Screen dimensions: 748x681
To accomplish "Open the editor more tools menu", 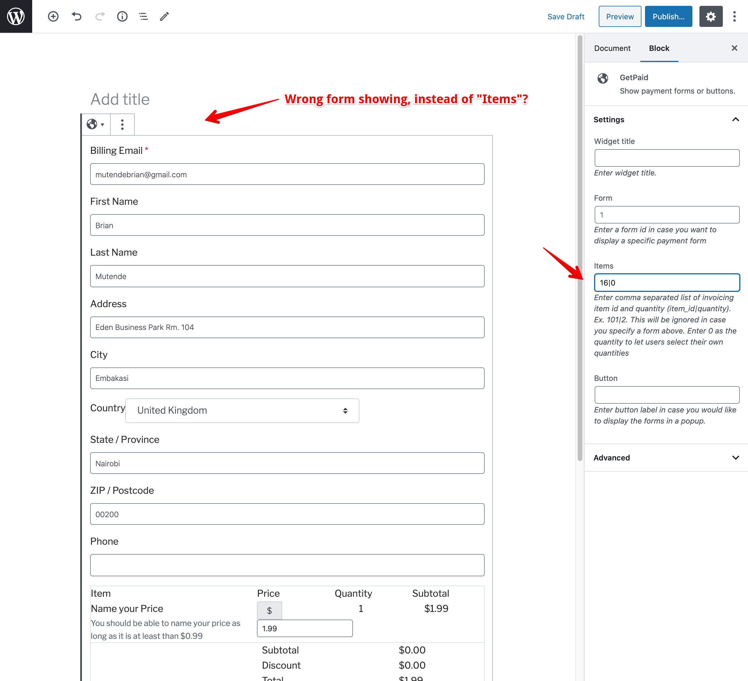I will click(x=735, y=16).
